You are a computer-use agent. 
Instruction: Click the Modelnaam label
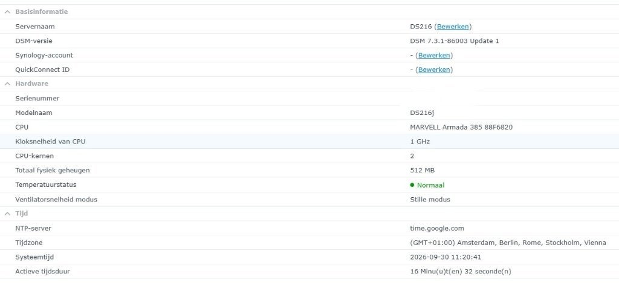tap(34, 113)
